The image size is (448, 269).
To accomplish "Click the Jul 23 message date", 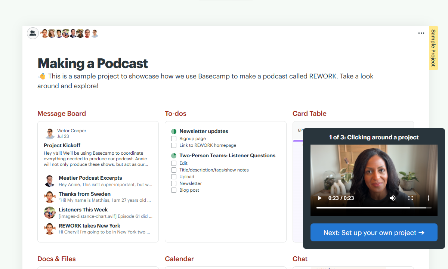I will tap(63, 136).
